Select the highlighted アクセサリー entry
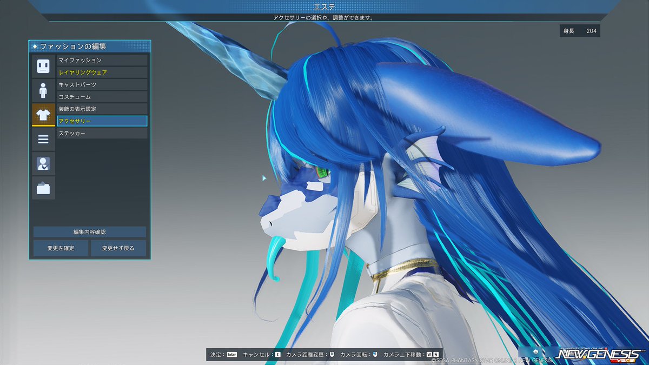The height and width of the screenshot is (365, 649). click(102, 121)
